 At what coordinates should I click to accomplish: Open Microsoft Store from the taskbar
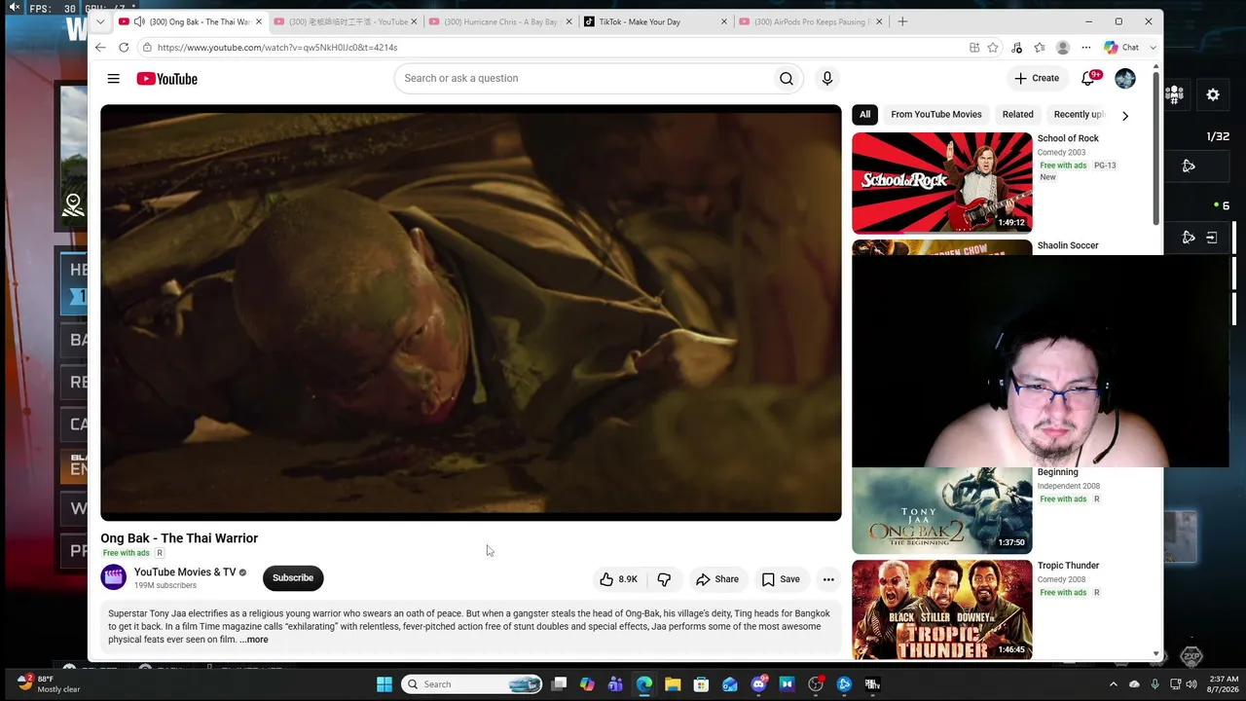701,684
